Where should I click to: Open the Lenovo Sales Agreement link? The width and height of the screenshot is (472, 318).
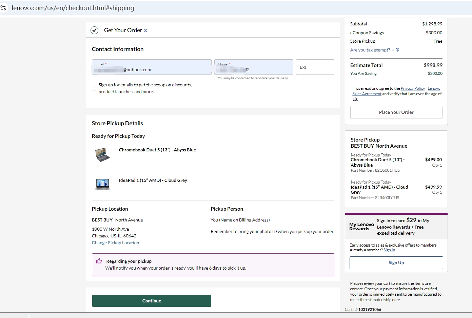point(396,91)
